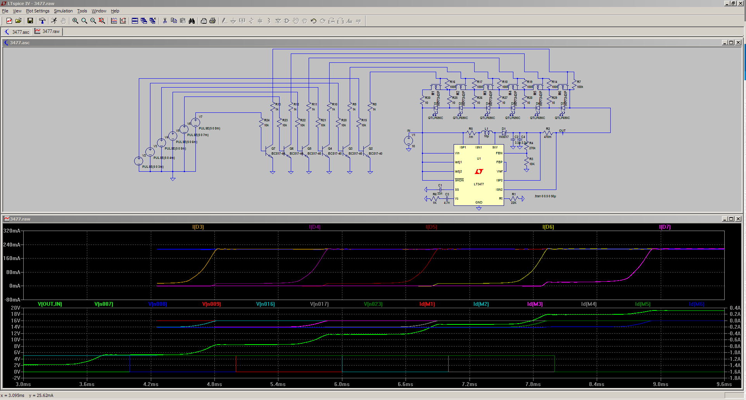The width and height of the screenshot is (746, 400).
Task: Click the 4.8ms time axis label
Action: pos(214,384)
